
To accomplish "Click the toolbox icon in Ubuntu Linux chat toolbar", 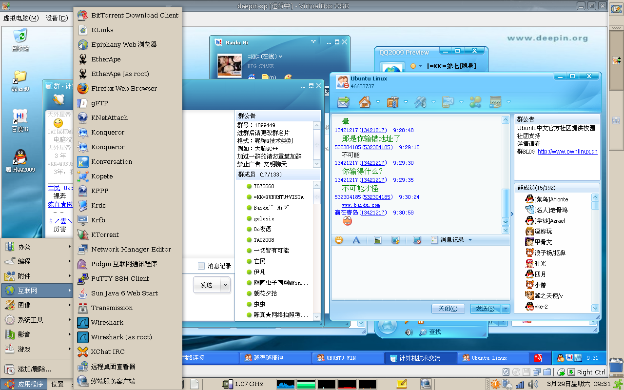I will coord(393,102).
